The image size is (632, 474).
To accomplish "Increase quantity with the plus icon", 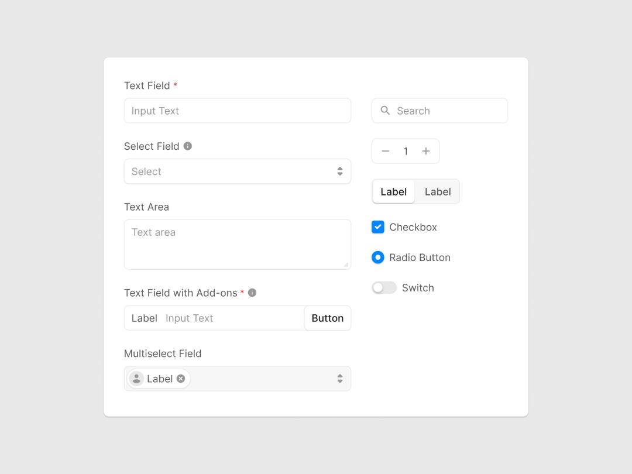I will tap(425, 151).
